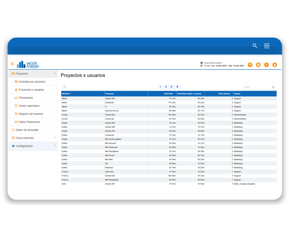Export the report to Excel
Screen dimensions: 289x235
[166, 87]
